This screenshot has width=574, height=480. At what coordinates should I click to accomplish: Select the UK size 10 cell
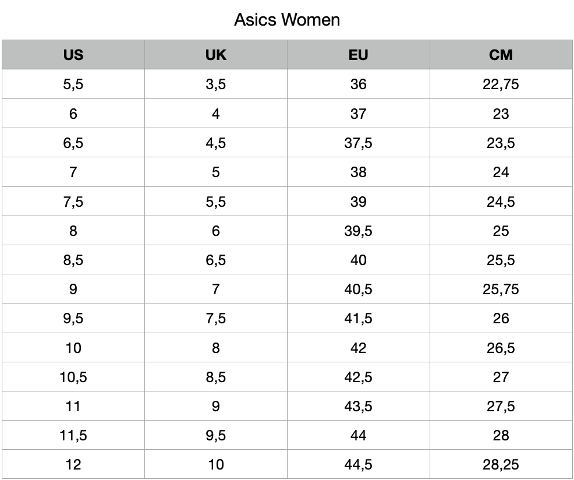215,464
